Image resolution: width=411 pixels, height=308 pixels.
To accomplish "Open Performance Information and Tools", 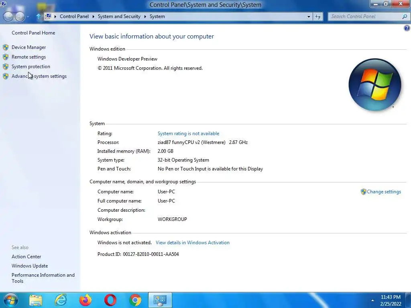I will (43, 278).
